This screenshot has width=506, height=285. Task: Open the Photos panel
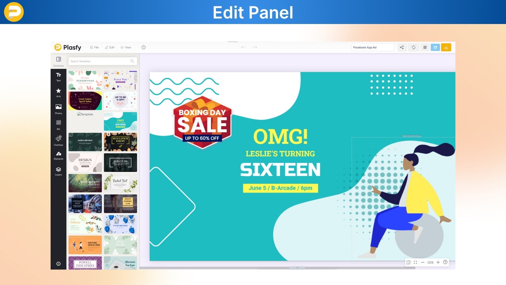(x=58, y=108)
